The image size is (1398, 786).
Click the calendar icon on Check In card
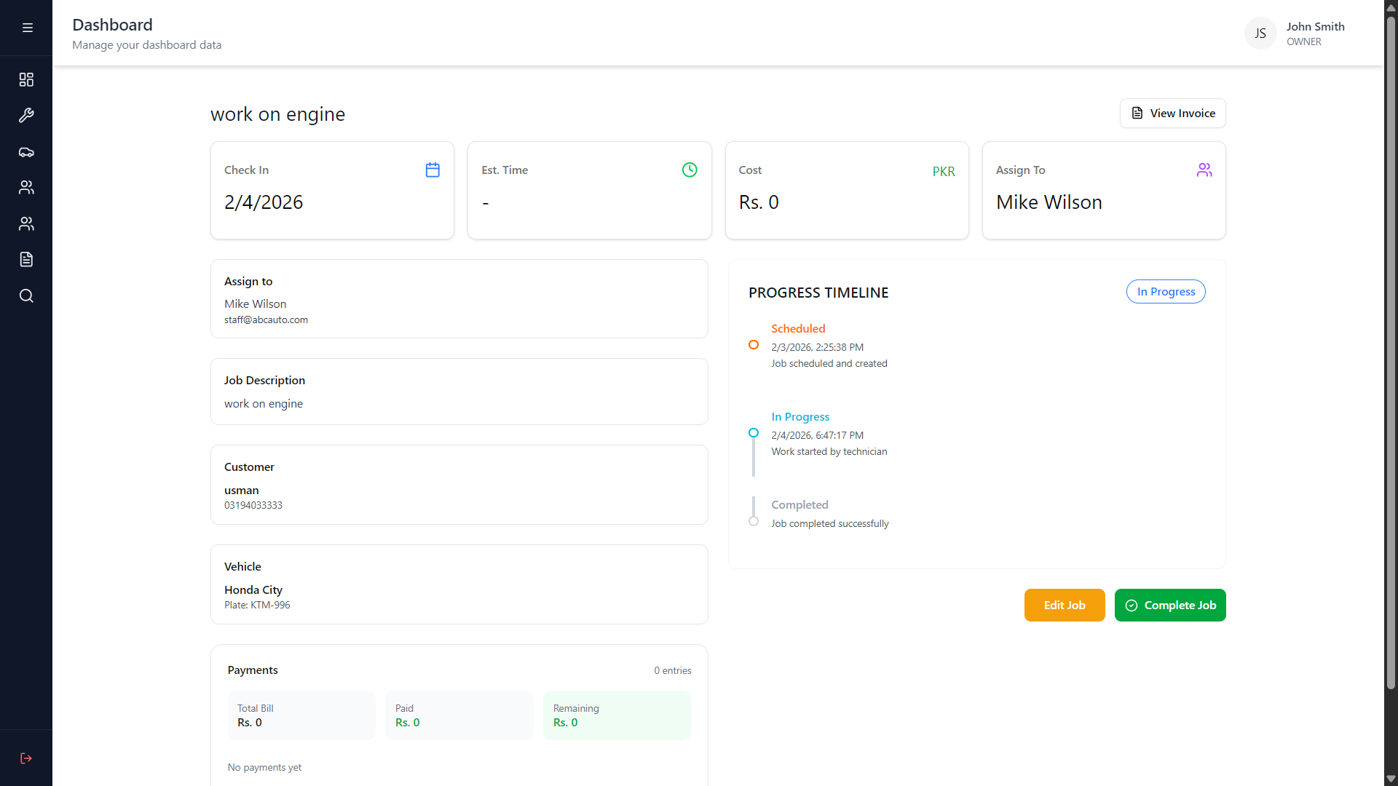(433, 170)
